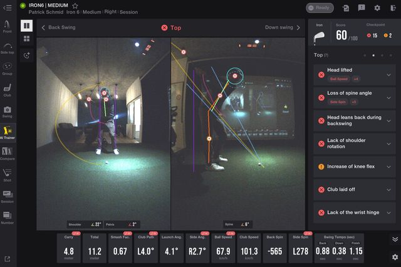
Task: Open the feedback message icon
Action: [x=362, y=8]
